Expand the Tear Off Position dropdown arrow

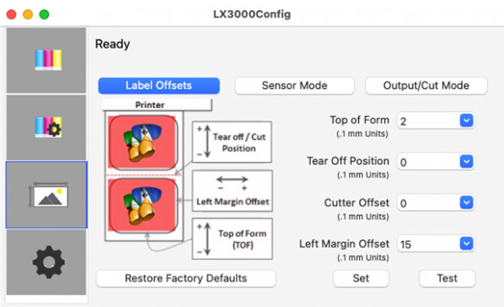pyautogui.click(x=466, y=161)
